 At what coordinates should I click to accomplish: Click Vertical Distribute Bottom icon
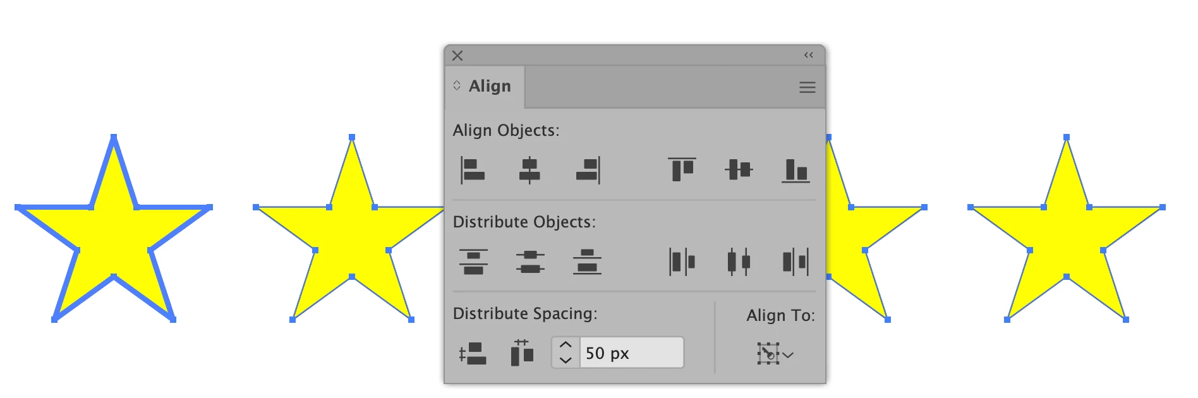[587, 262]
